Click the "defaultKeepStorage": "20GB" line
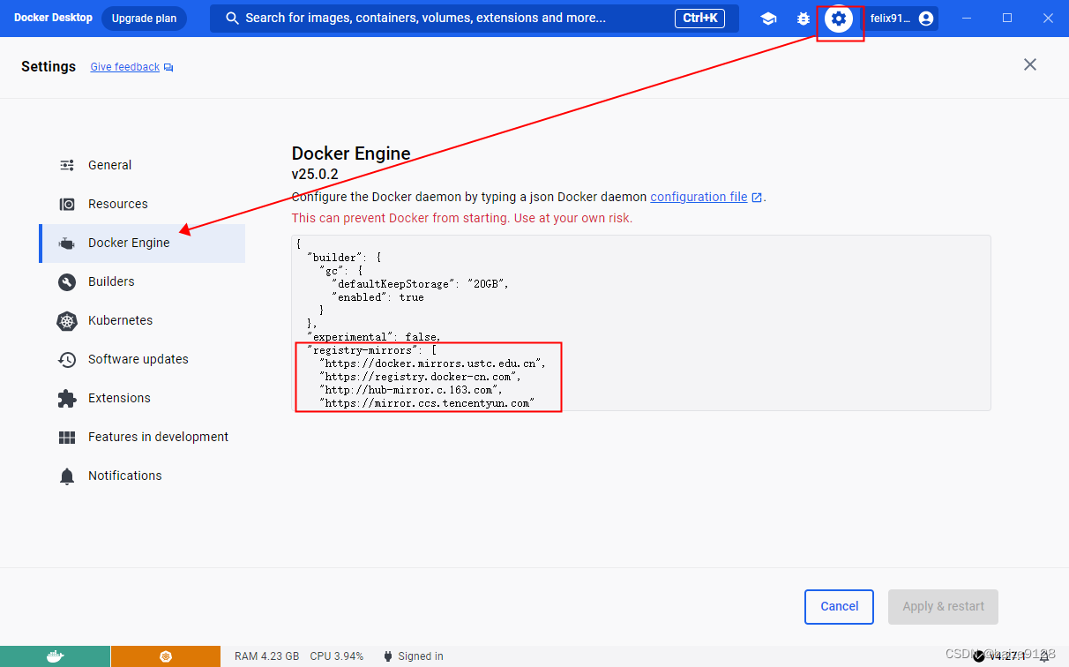The width and height of the screenshot is (1069, 667). [421, 284]
